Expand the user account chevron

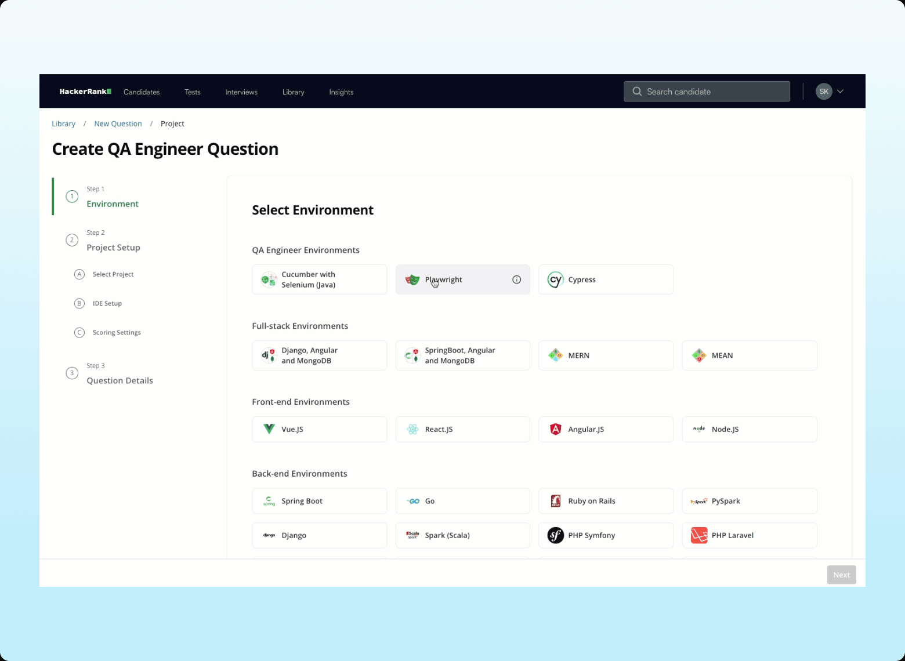[x=840, y=92]
